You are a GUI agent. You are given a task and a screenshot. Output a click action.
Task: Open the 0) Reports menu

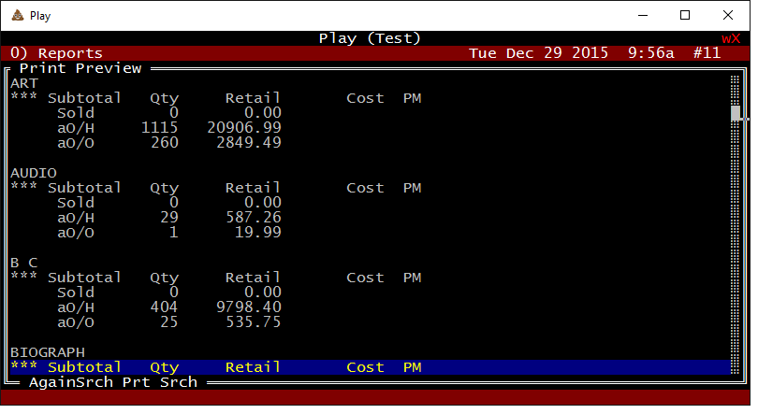56,53
